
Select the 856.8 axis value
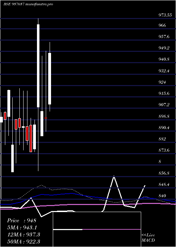point(164,173)
